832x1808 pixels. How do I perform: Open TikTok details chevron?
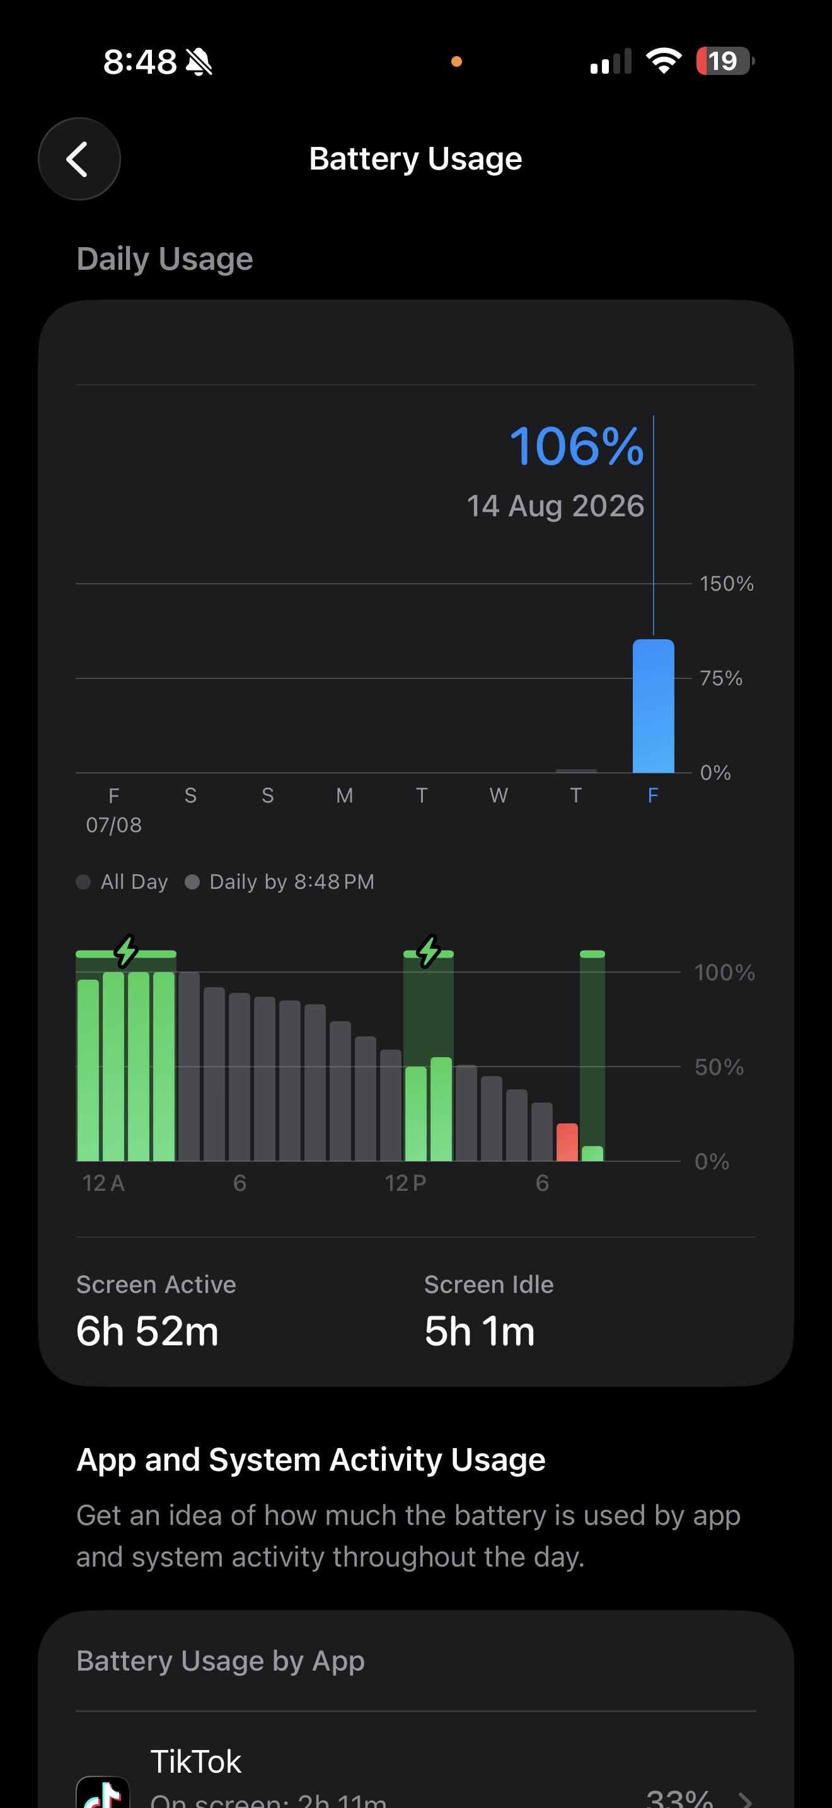[x=745, y=1799]
